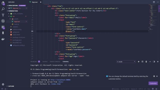Open main.js file in explorer
This screenshot has height=90, width=160.
[x=16, y=24]
